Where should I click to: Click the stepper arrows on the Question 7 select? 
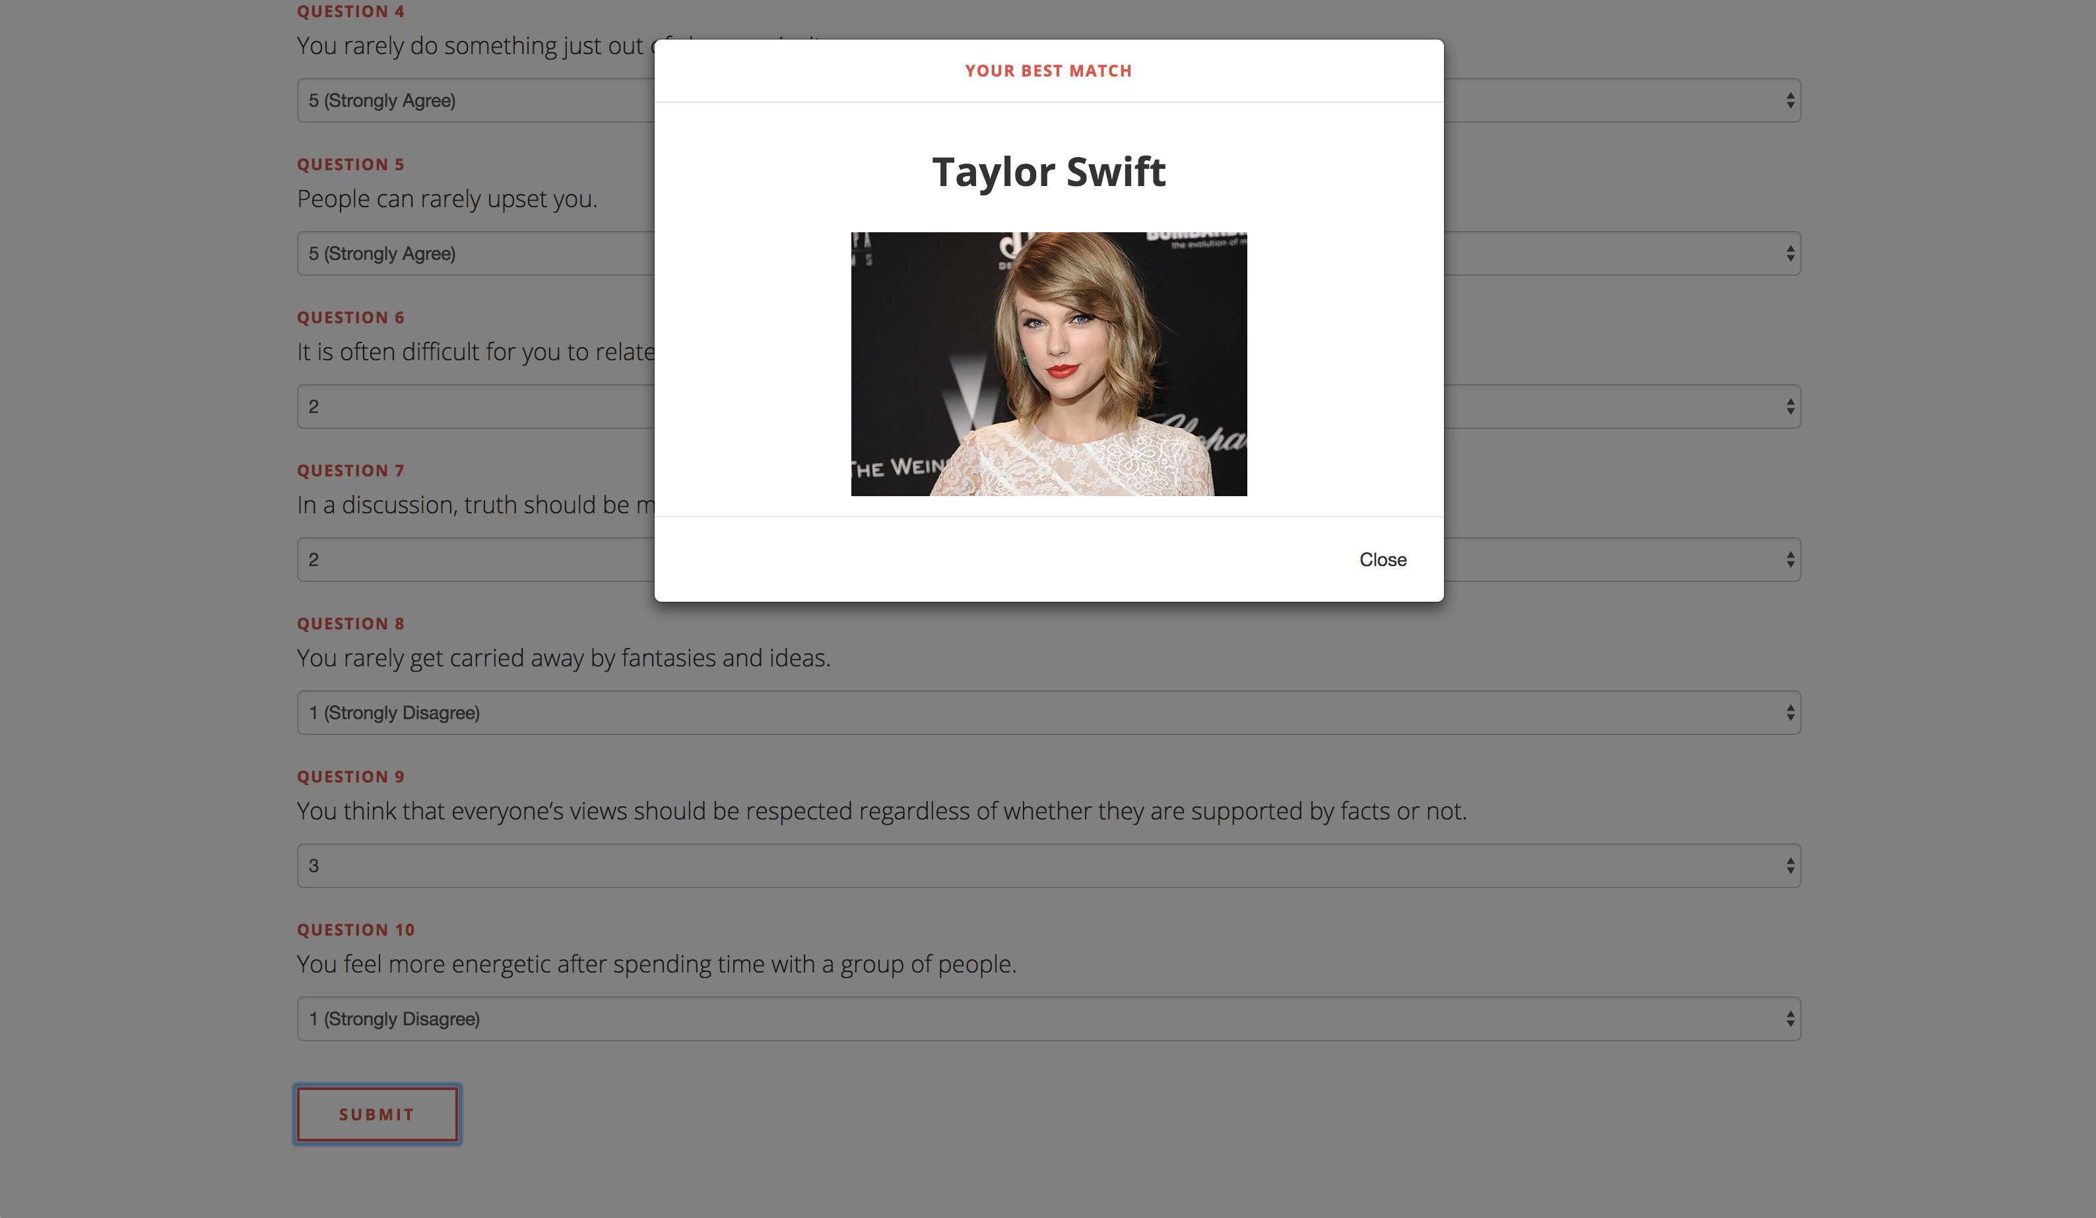point(1790,560)
